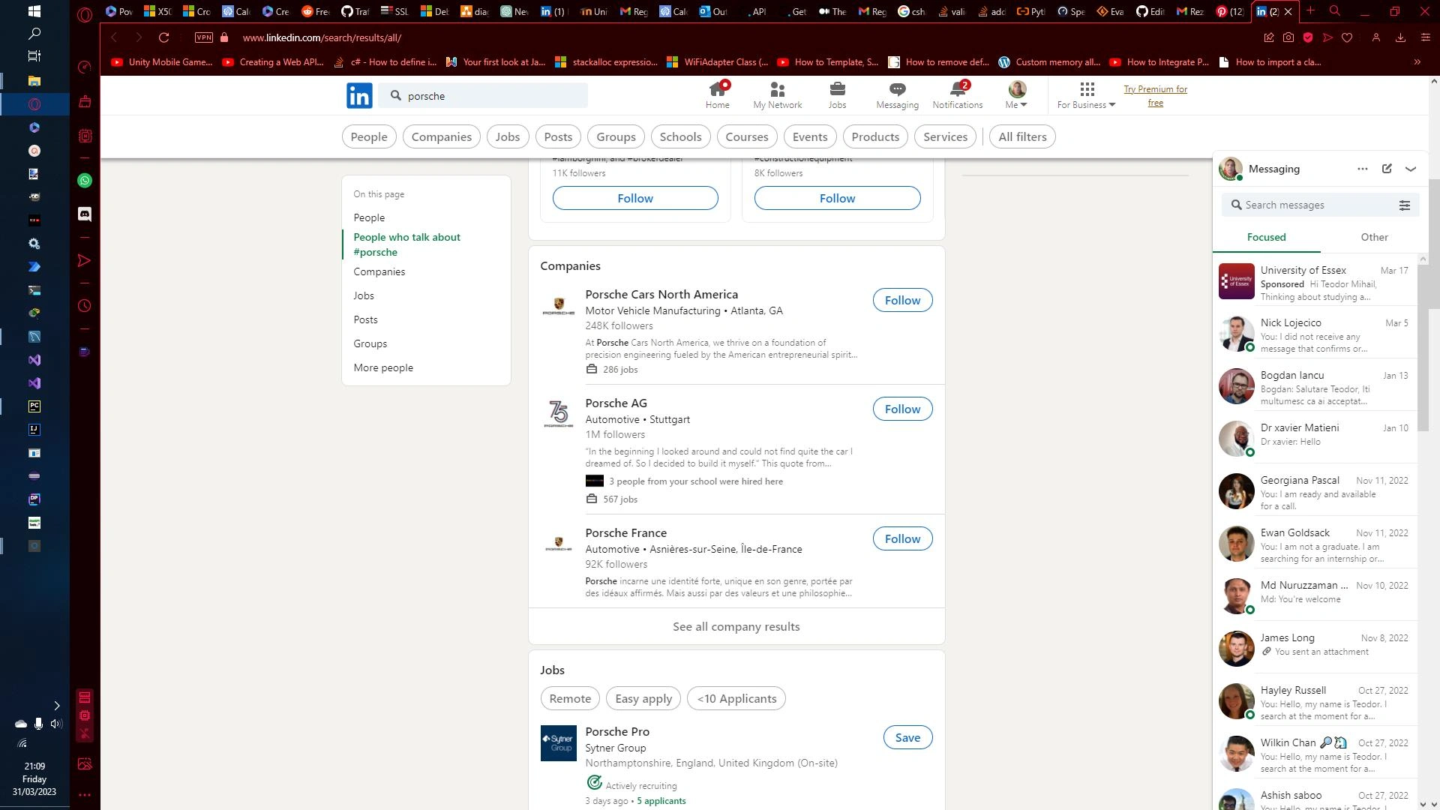The image size is (1440, 810).
Task: Open WhatsApp in Opera sidebar
Action: point(85,181)
